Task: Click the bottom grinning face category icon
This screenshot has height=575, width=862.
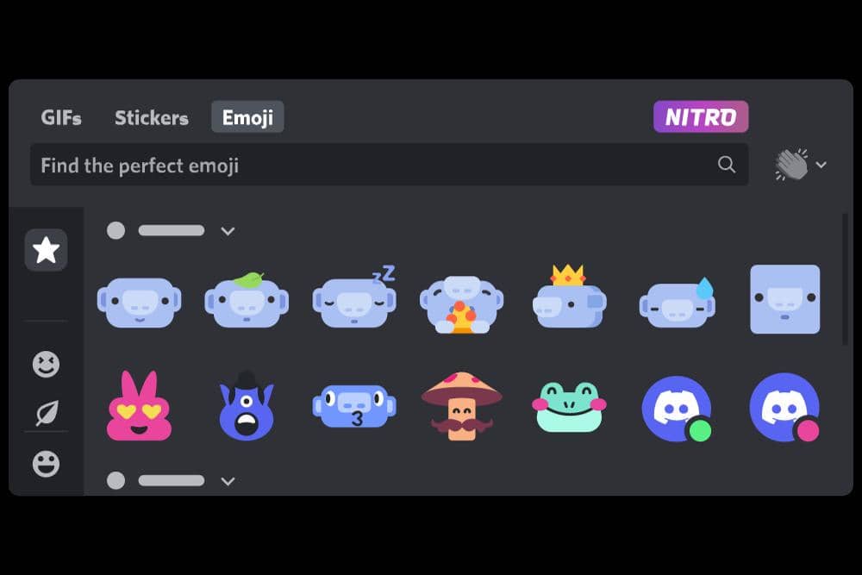Action: (x=47, y=465)
